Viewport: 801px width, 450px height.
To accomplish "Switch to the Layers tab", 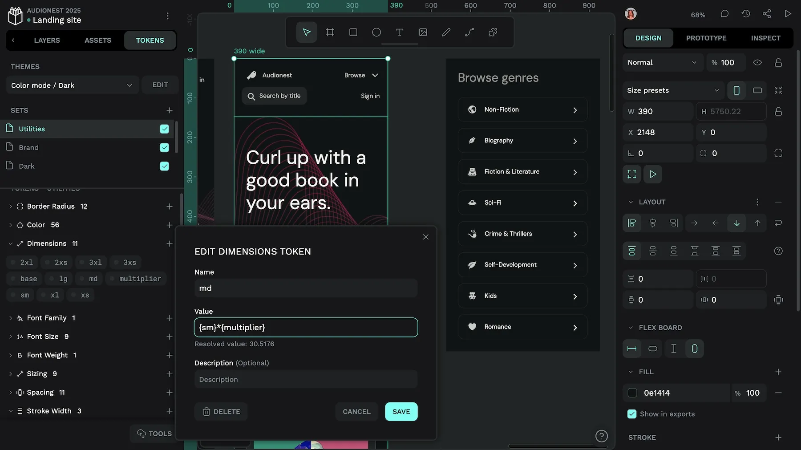I will (x=47, y=40).
